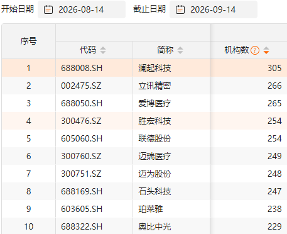Click the 序号 column header
The image size is (287, 234).
(29, 41)
